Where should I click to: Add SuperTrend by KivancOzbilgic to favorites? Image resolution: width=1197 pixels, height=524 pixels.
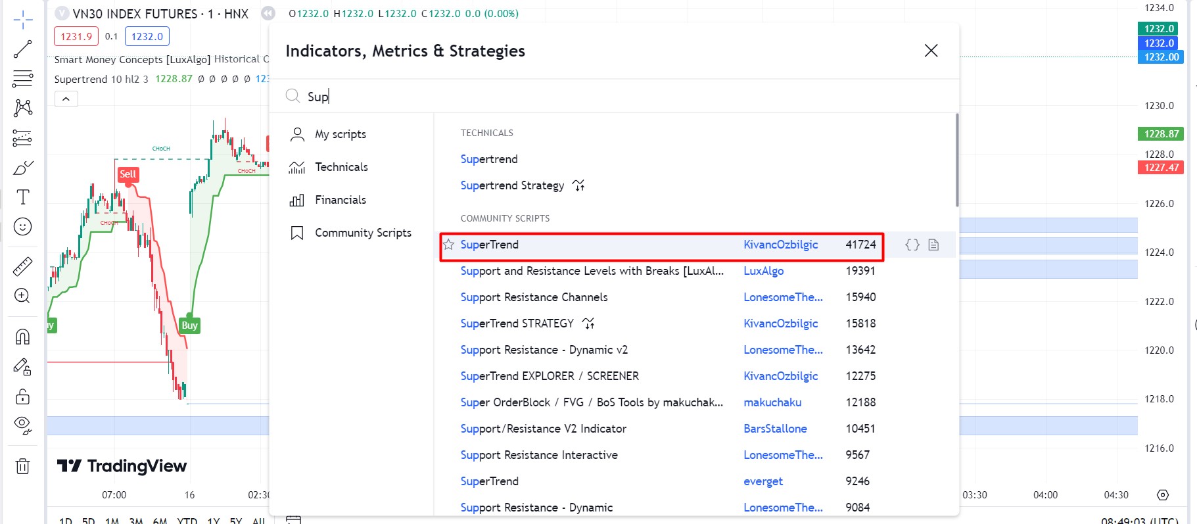448,245
